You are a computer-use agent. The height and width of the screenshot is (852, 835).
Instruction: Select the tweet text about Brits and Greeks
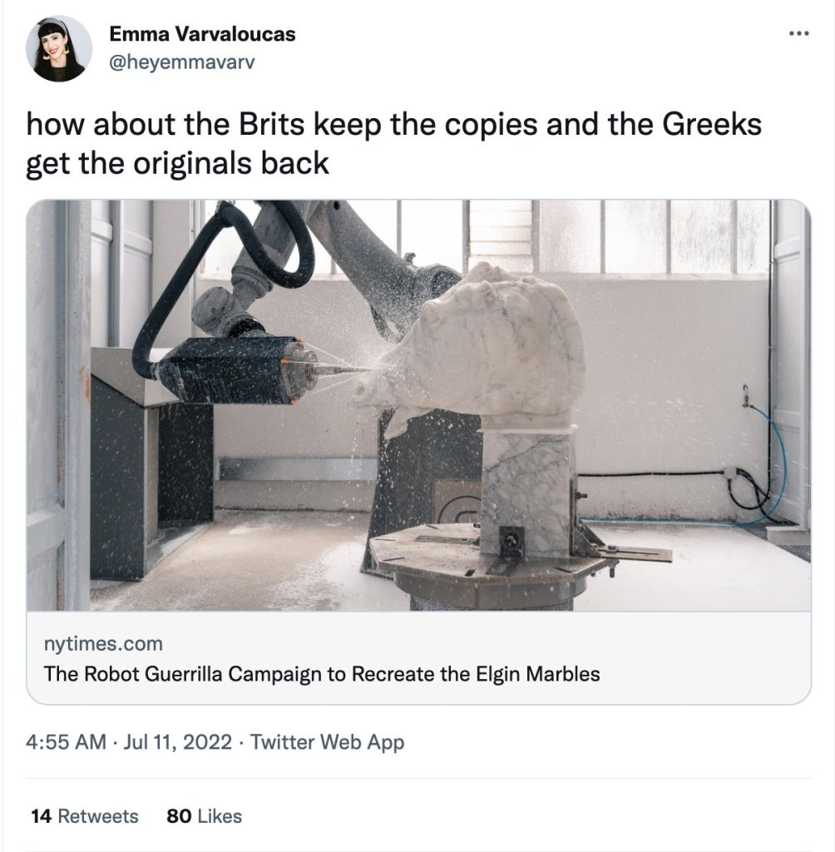coord(393,143)
